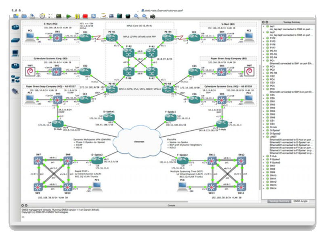Image resolution: width=323 pixels, height=242 pixels.
Task: Reload all devices from the toolbar
Action: point(94,16)
